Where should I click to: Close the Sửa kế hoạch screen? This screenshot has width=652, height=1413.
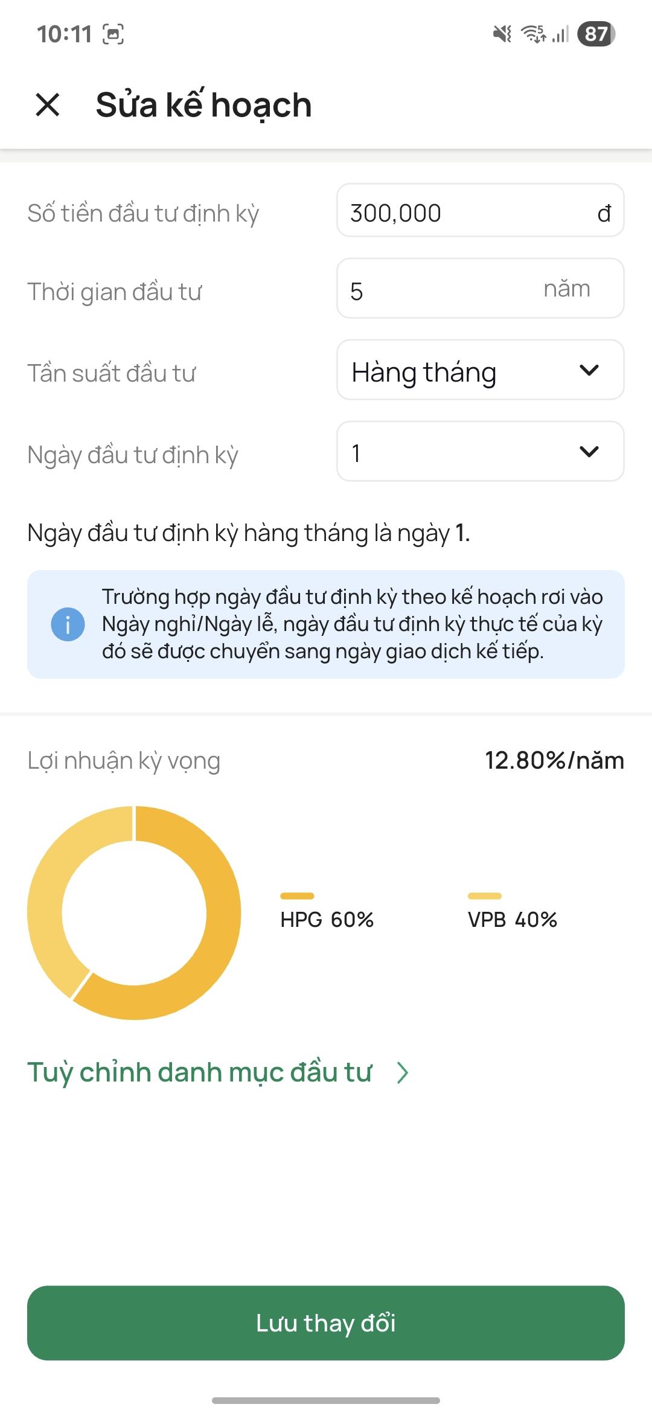point(47,105)
